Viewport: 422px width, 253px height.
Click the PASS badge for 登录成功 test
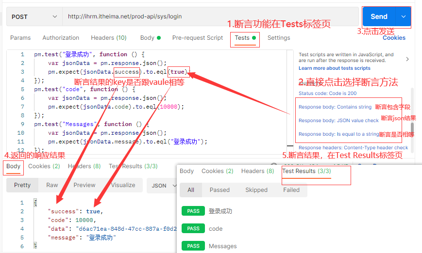pyautogui.click(x=193, y=211)
